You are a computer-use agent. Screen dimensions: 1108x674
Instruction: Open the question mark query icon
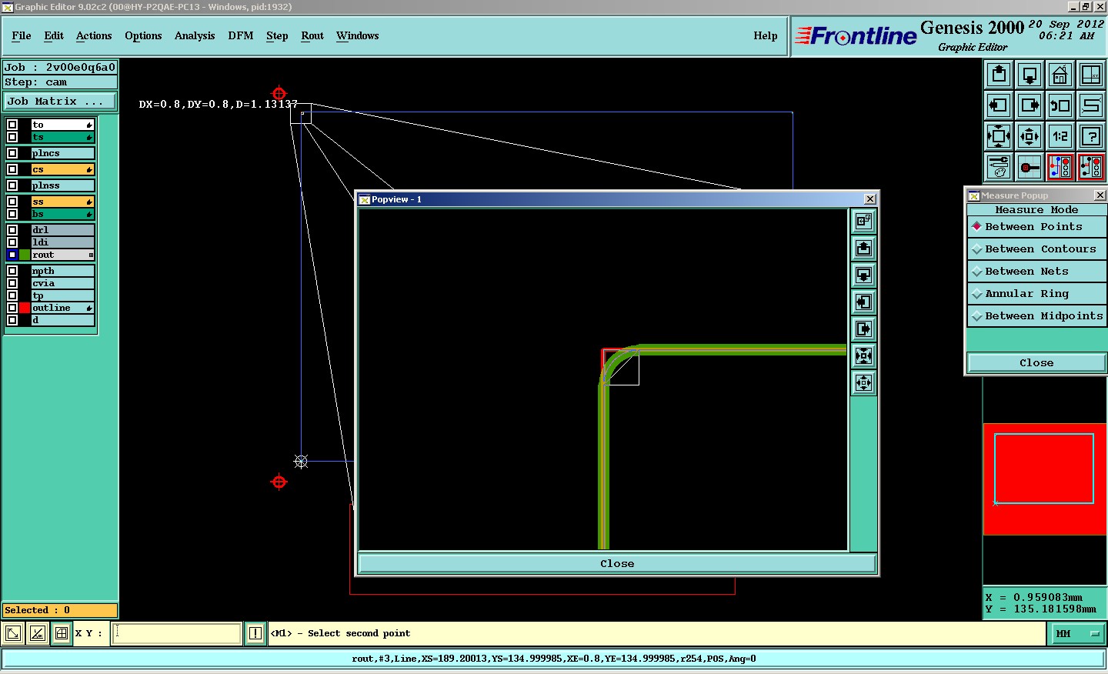pyautogui.click(x=1091, y=136)
